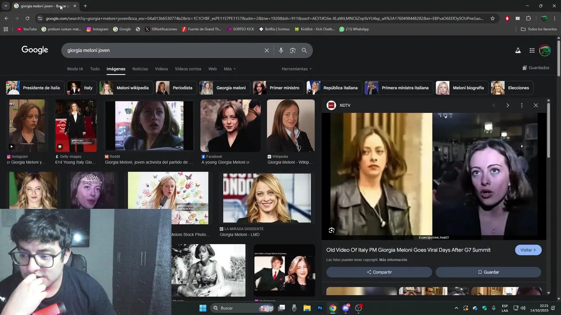Open the LA MIRADA DISIDENTE image result
Image resolution: width=561 pixels, height=315 pixels.
point(267,198)
